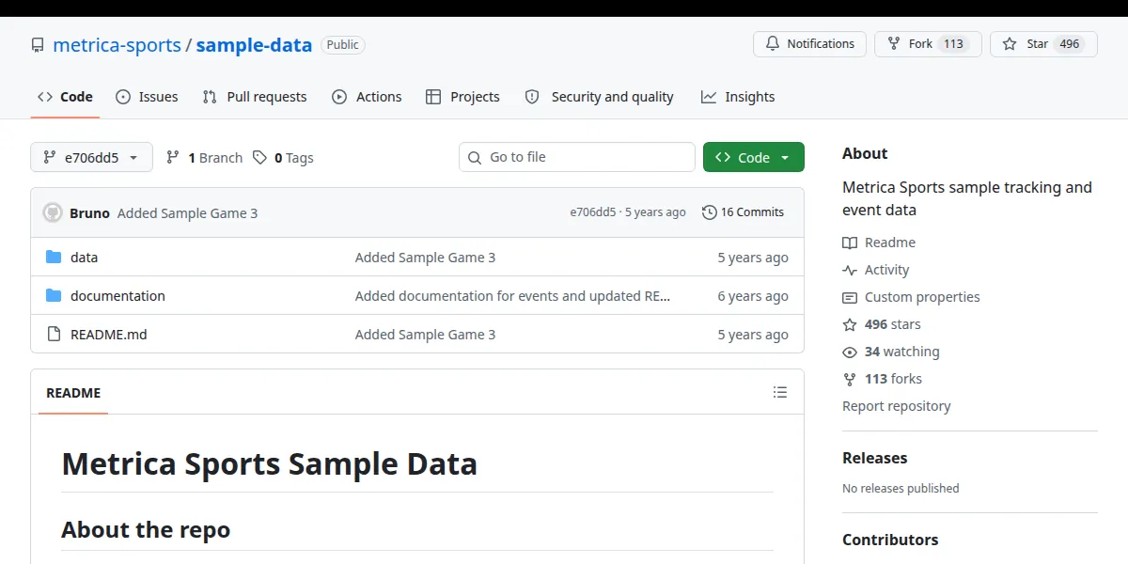1128x564 pixels.
Task: Open the README.md file
Action: click(x=108, y=335)
